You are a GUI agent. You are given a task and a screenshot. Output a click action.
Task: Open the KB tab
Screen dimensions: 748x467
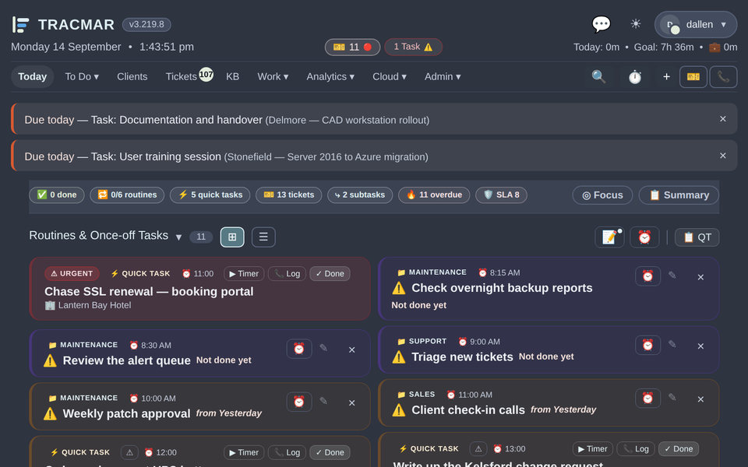click(232, 77)
